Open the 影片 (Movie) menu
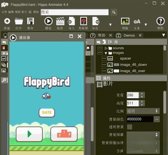This screenshot has width=168, height=155. pos(24,12)
